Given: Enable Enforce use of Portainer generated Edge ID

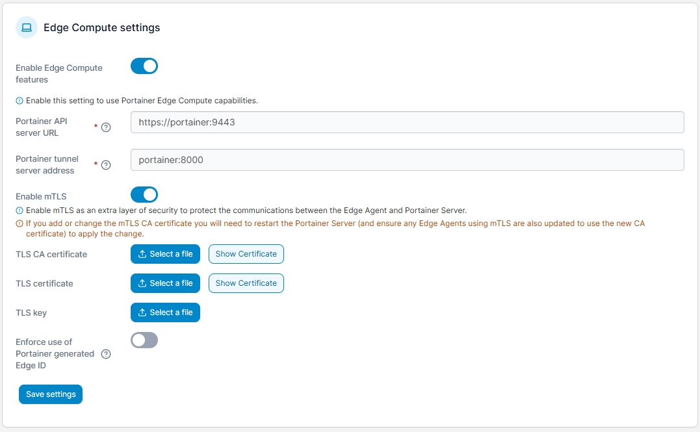Looking at the screenshot, I should (x=144, y=340).
